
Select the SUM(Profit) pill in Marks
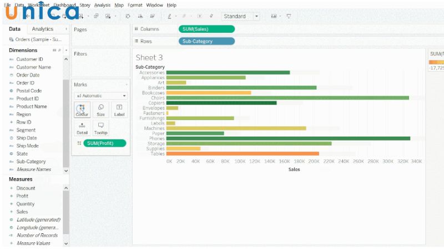104,143
